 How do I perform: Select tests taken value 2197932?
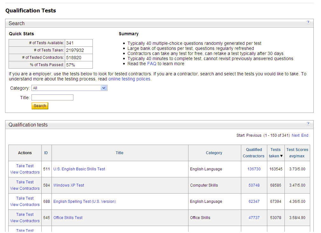pos(75,50)
